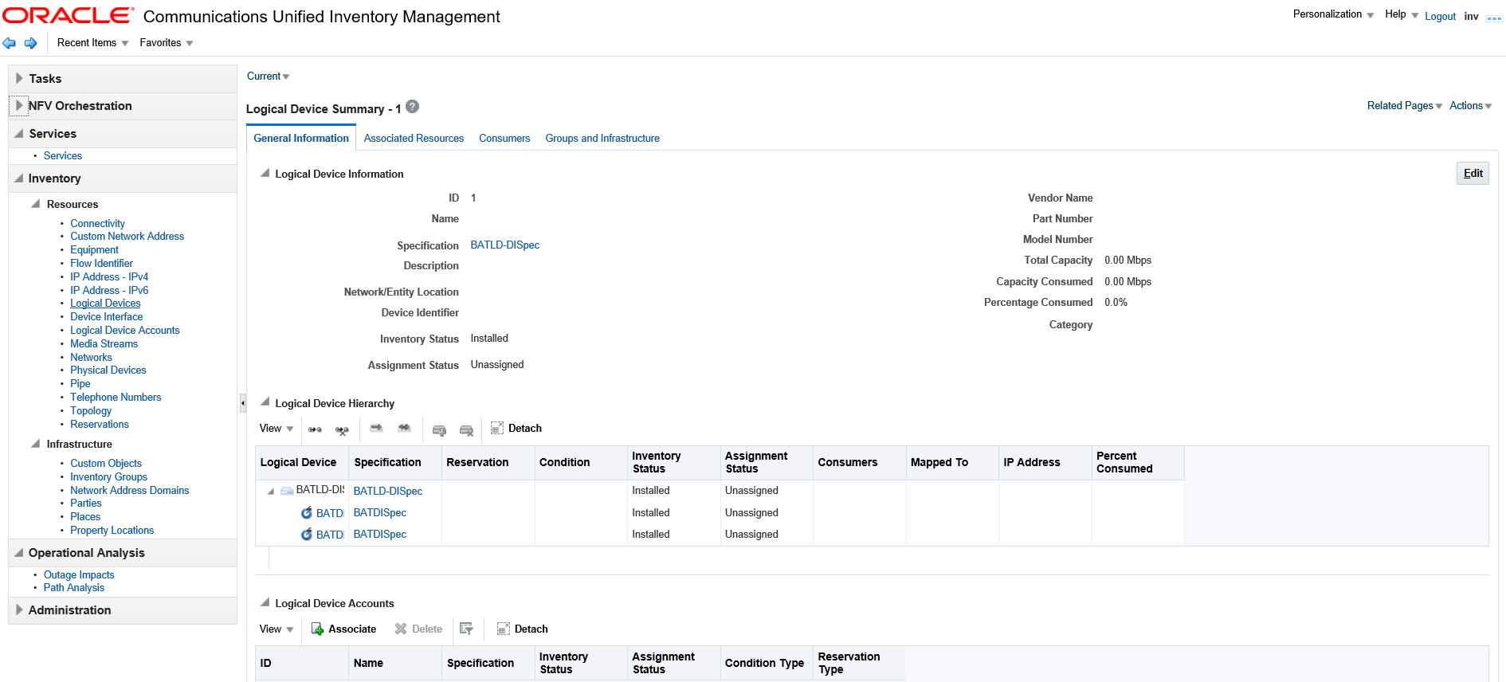The image size is (1506, 682).
Task: Click the device with crossed-arrows icon in Hierarchy toolbar
Action: pyautogui.click(x=404, y=429)
